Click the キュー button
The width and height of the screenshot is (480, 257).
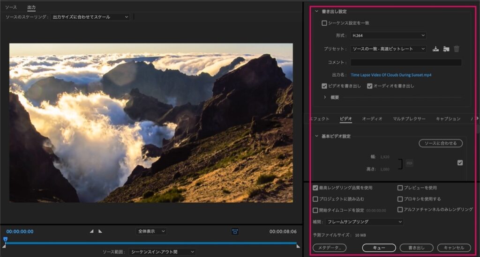click(379, 248)
